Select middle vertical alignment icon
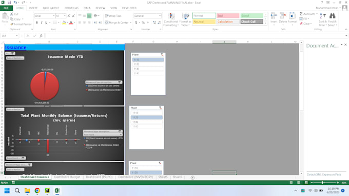This screenshot has height=196, width=349. [84, 16]
